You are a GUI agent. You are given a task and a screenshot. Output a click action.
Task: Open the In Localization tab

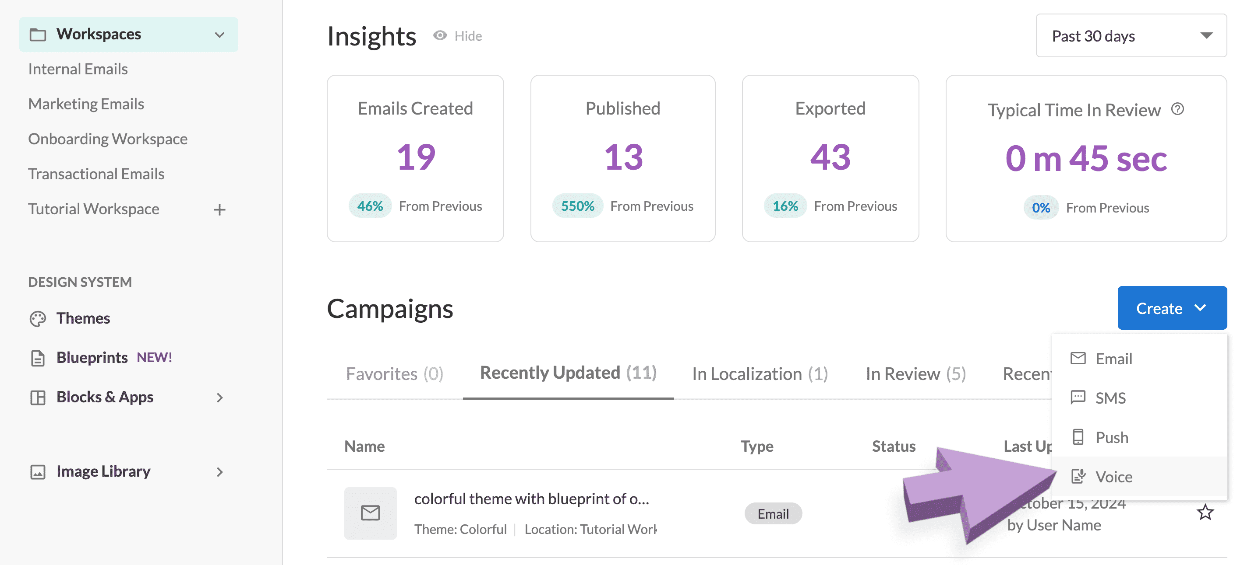[760, 374]
